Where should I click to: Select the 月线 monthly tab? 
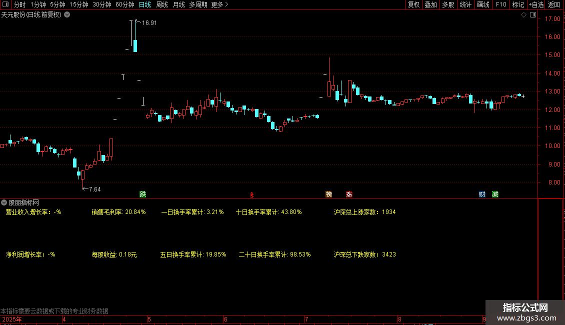(178, 4)
